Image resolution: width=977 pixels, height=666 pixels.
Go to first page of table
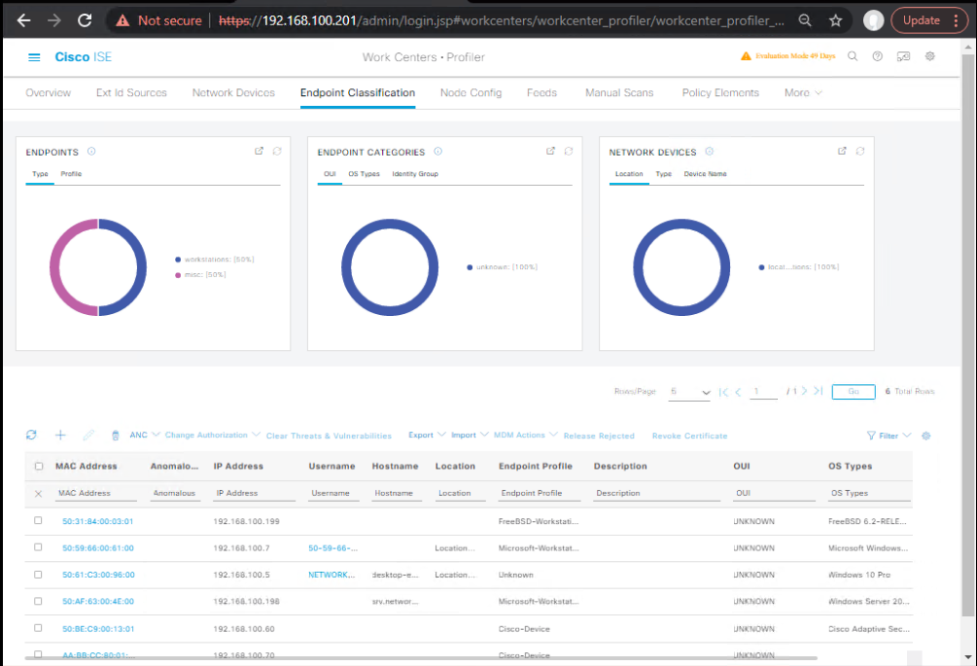point(723,392)
